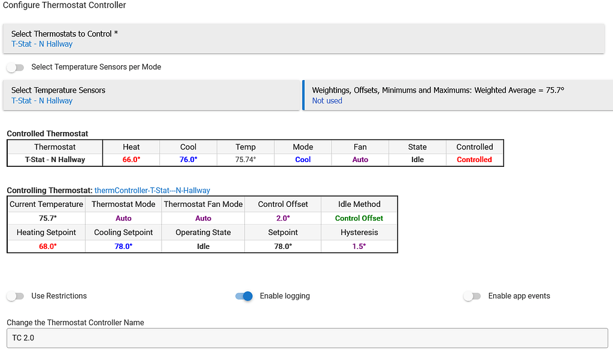Viewport: 613px width, 351px height.
Task: Toggle Select Temperature Sensors per Mode switch
Action: tap(15, 67)
